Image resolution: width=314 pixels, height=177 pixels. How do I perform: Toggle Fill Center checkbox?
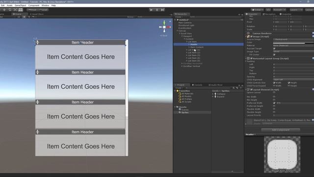coord(274,55)
